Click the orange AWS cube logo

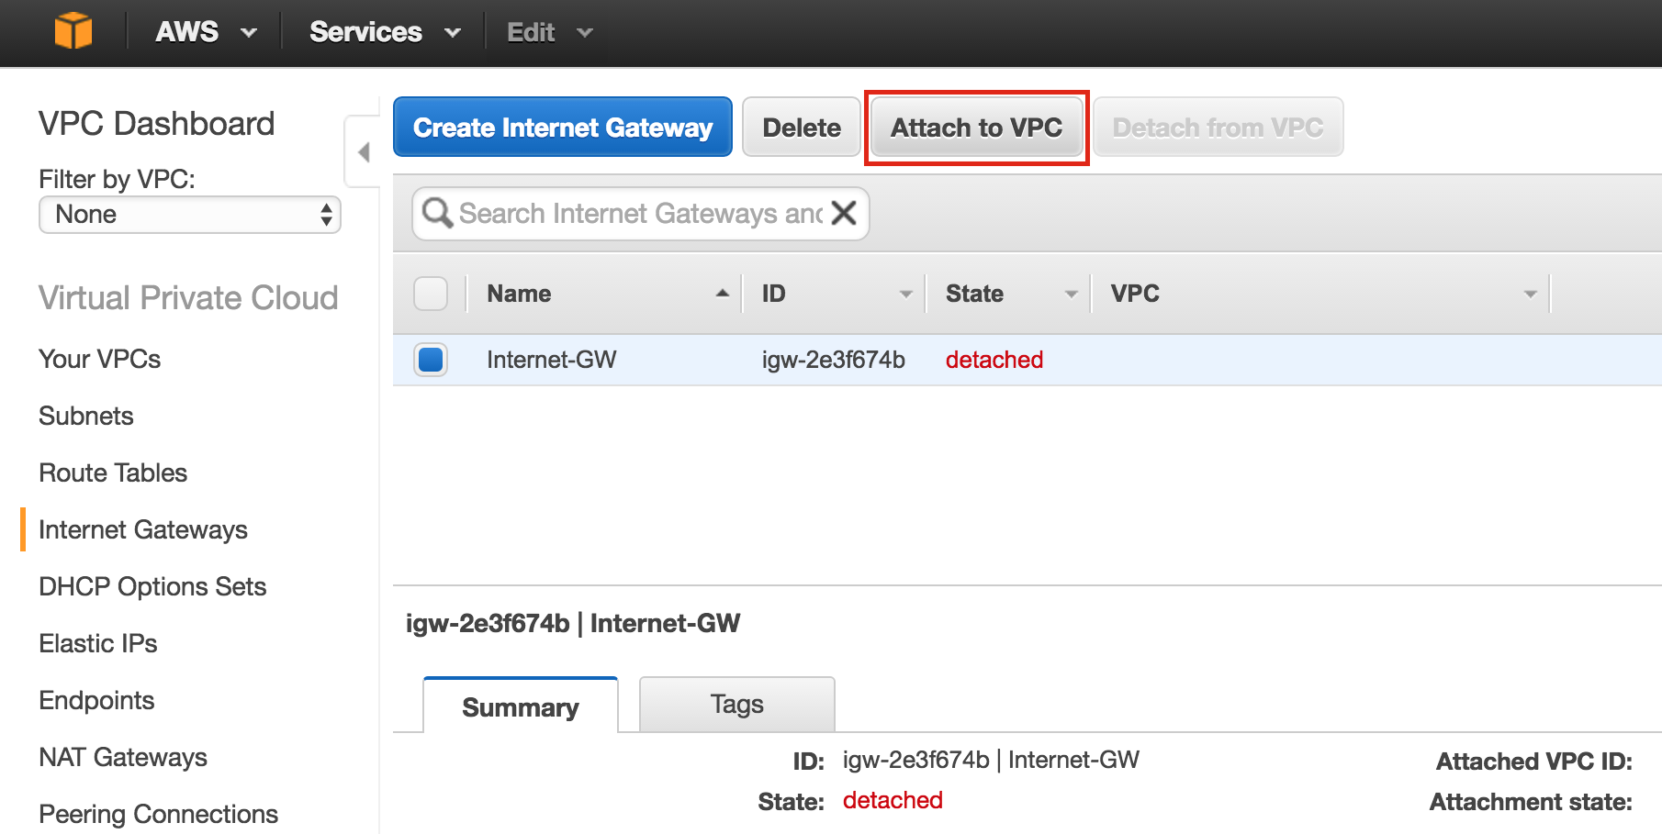click(x=73, y=31)
